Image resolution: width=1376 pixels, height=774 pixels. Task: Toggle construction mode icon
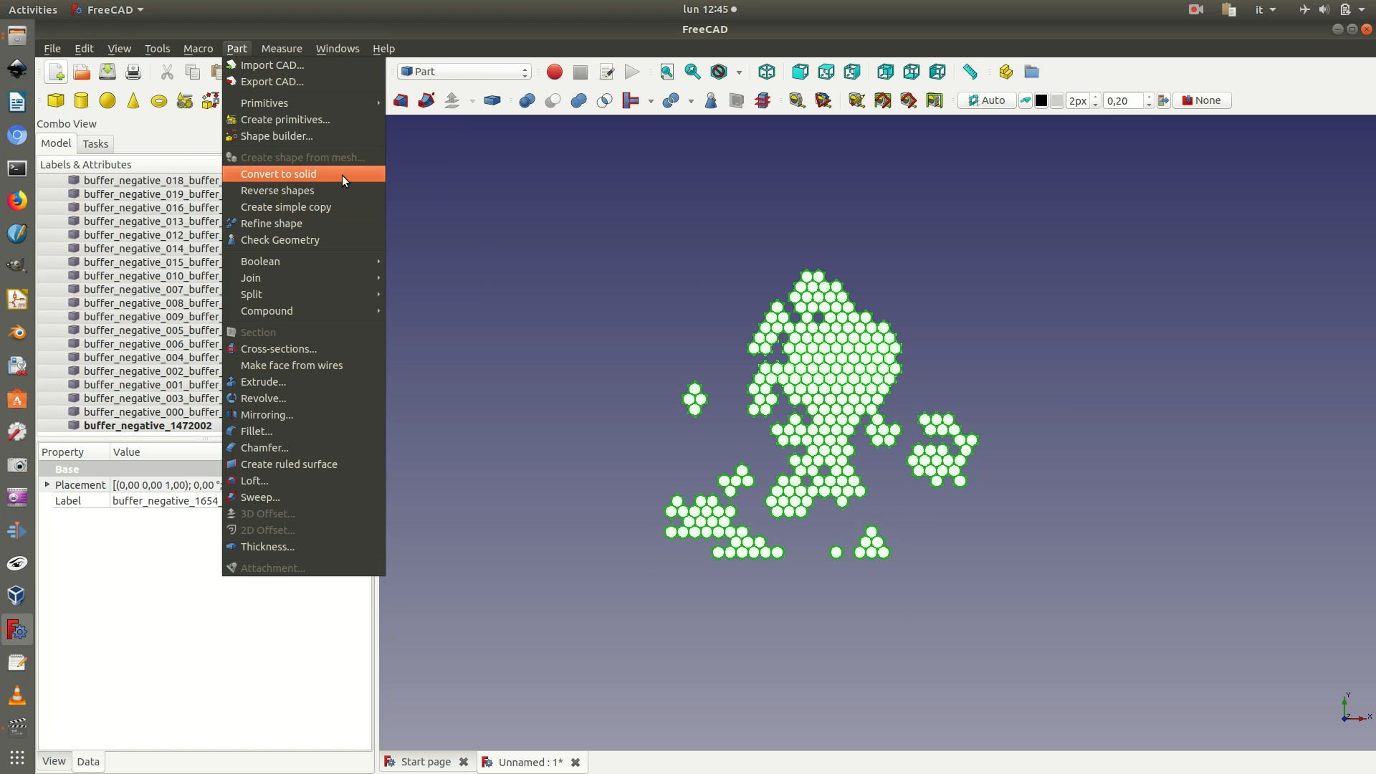(x=1026, y=100)
